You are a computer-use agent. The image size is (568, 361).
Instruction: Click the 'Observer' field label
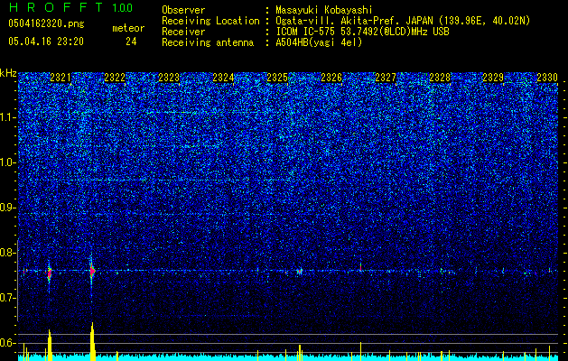coord(183,10)
